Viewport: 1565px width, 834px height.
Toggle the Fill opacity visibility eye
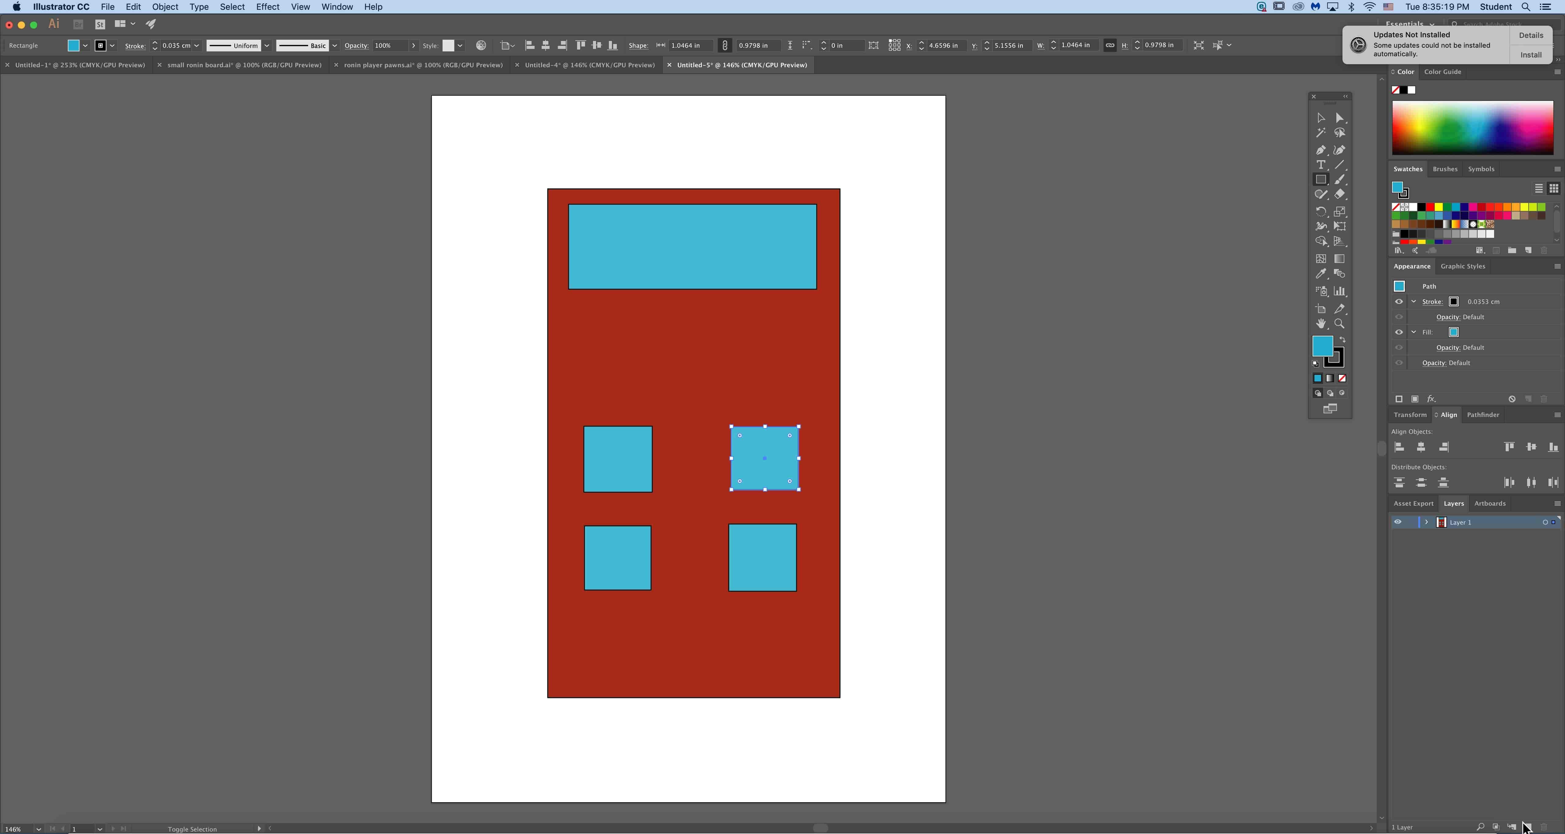1399,348
